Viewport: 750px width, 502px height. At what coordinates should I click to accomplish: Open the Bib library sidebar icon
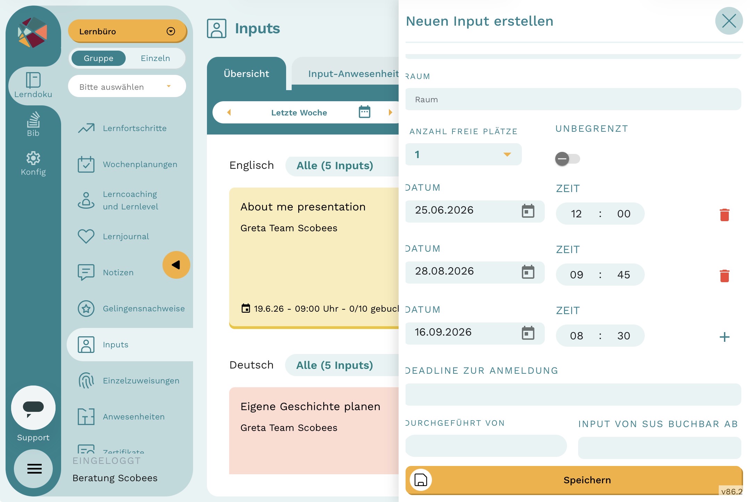pos(33,124)
